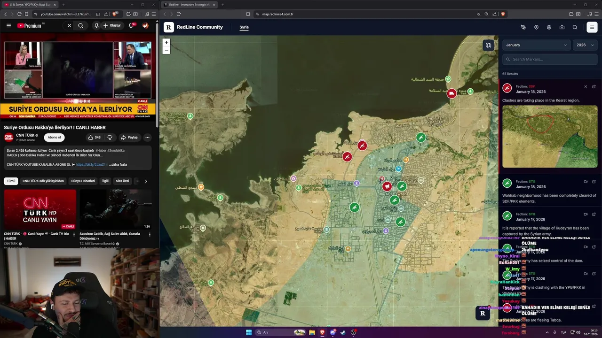Screen dimensions: 602x338
Task: Open options for 'Sessizce Geldik' video
Action: (x=150, y=234)
